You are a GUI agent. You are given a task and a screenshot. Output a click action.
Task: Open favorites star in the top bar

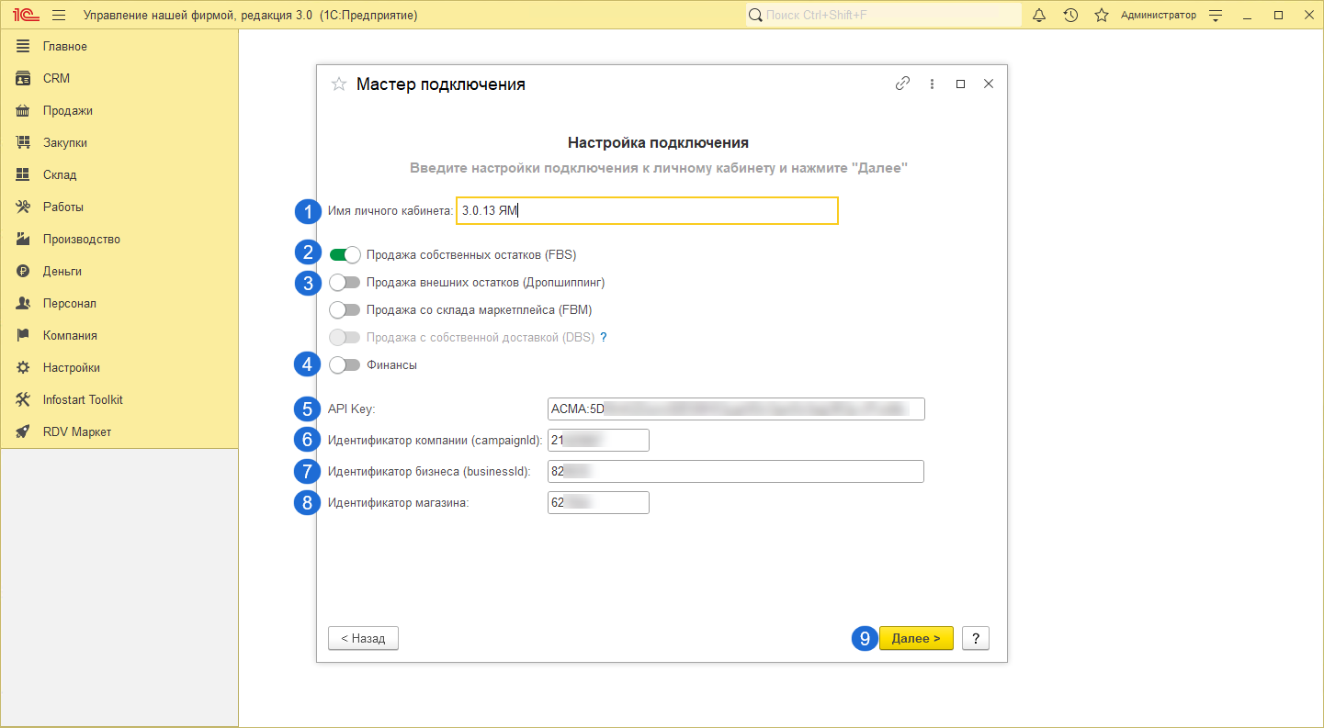[x=1102, y=16]
